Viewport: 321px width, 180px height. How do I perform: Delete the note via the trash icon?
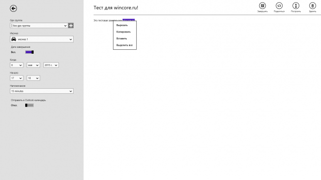(313, 6)
